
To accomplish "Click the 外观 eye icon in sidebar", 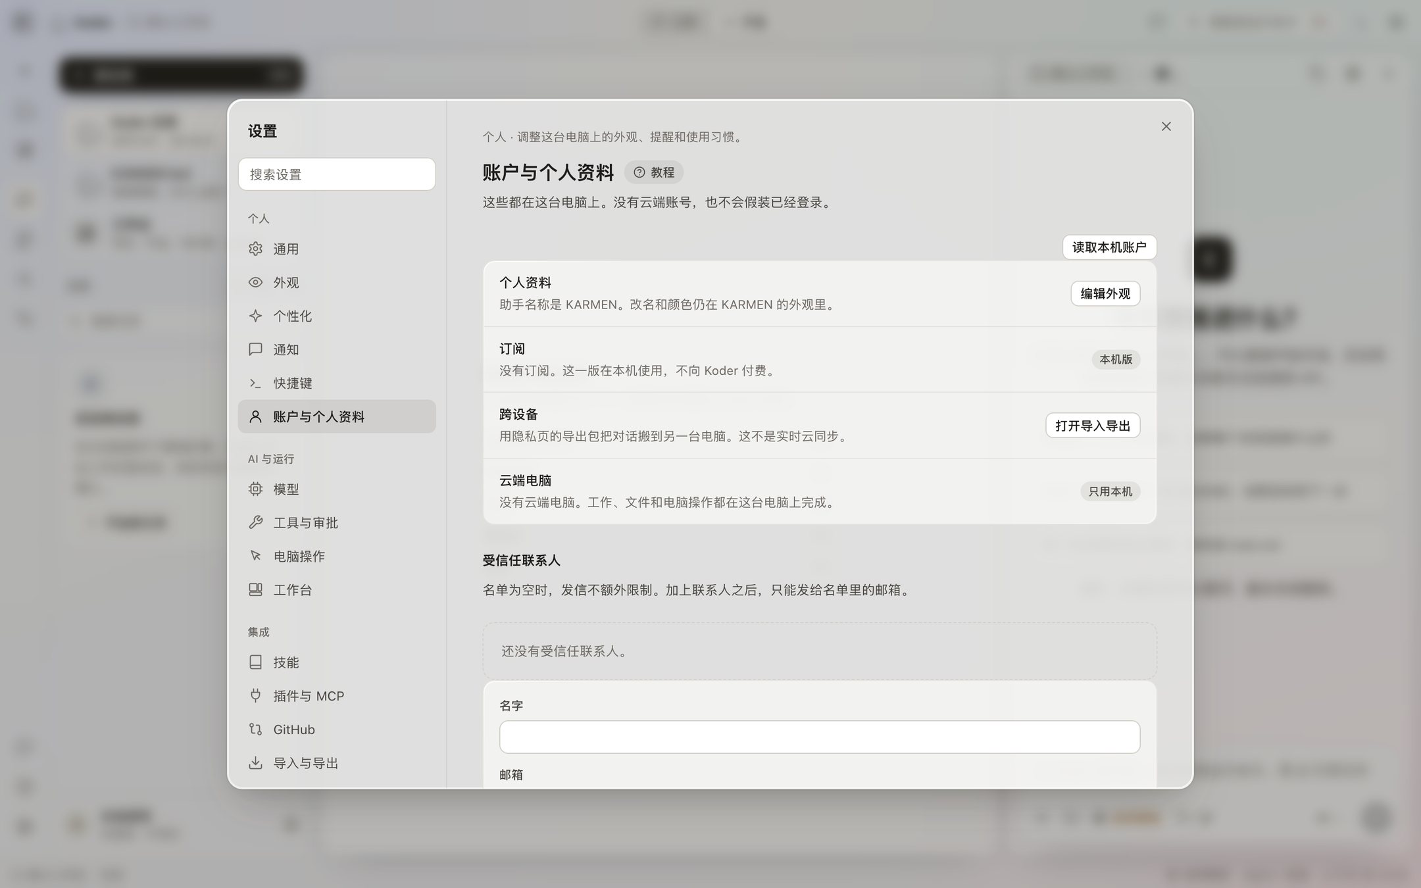I will pos(255,282).
